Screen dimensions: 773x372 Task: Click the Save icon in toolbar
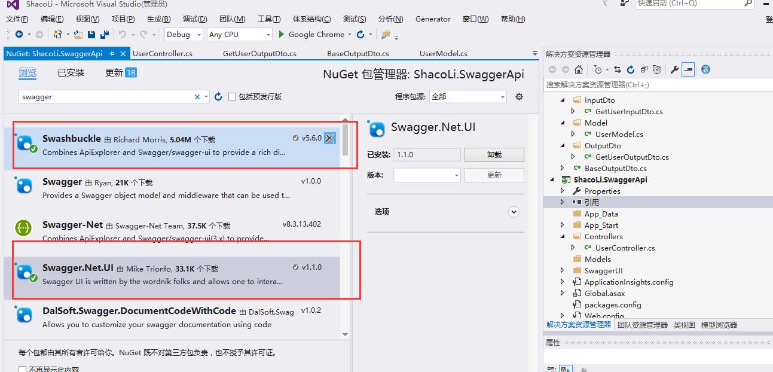point(91,35)
